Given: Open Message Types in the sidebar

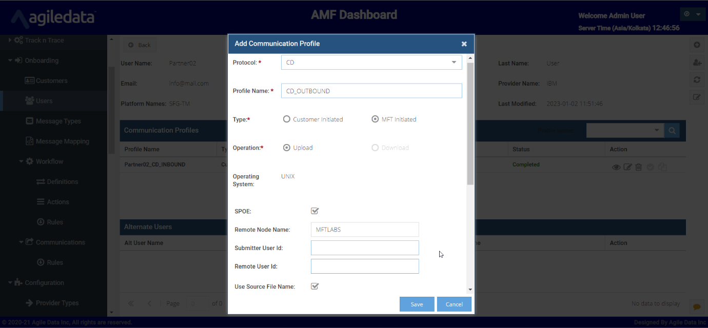Looking at the screenshot, I should coord(58,121).
